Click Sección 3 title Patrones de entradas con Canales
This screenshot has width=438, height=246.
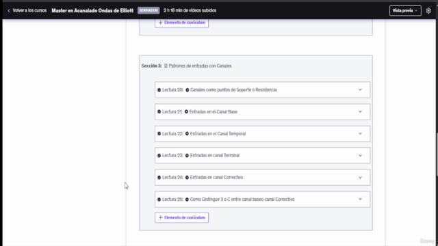(200, 66)
